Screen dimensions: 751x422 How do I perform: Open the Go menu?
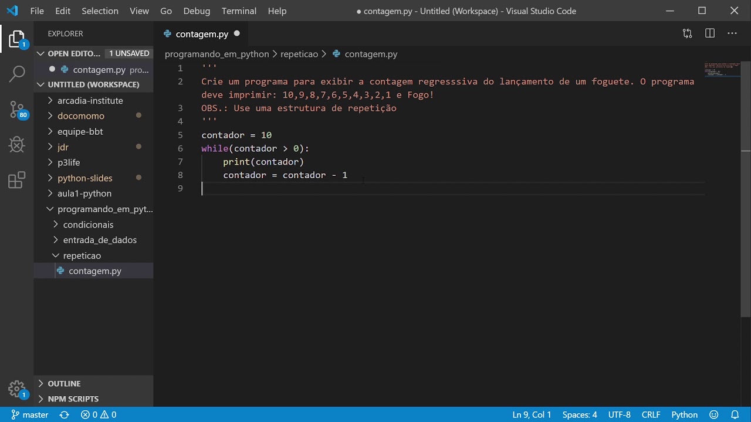pyautogui.click(x=166, y=11)
